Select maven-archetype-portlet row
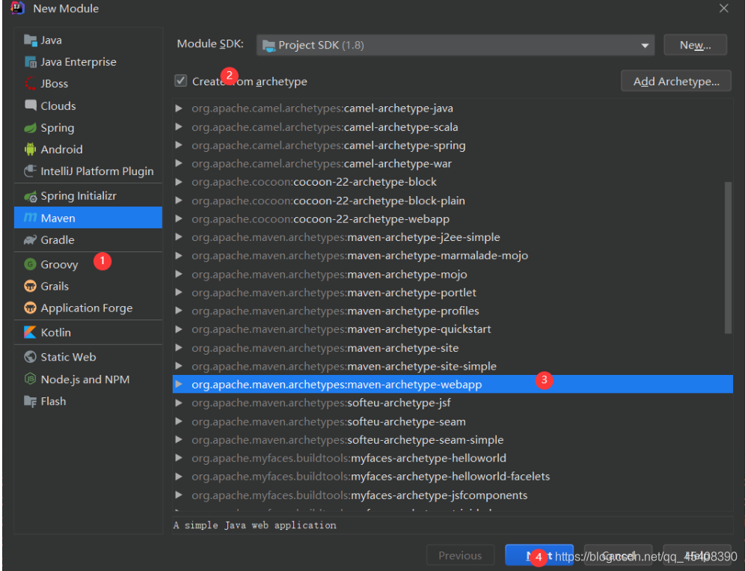The image size is (745, 571). coord(453,293)
